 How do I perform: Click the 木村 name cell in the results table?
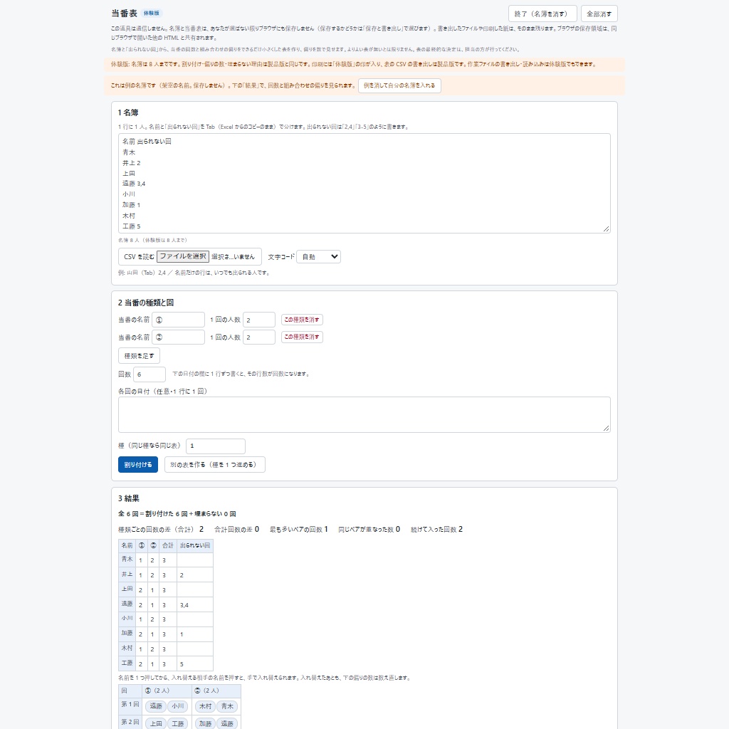127,648
